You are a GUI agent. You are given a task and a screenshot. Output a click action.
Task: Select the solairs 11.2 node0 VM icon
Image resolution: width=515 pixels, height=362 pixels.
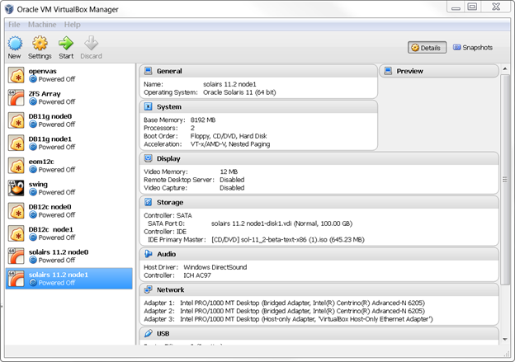pos(17,256)
